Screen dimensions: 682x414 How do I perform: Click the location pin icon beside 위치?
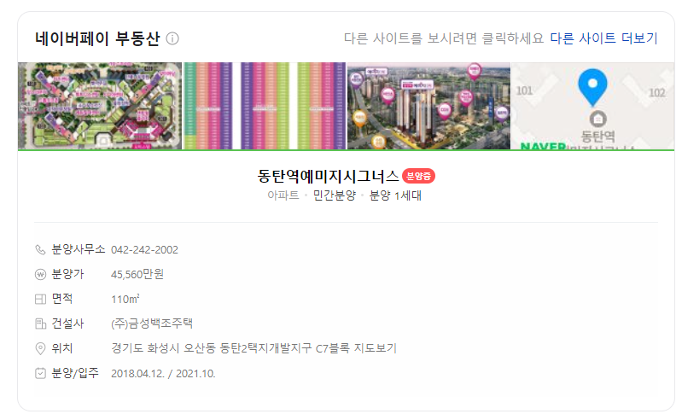click(x=40, y=348)
